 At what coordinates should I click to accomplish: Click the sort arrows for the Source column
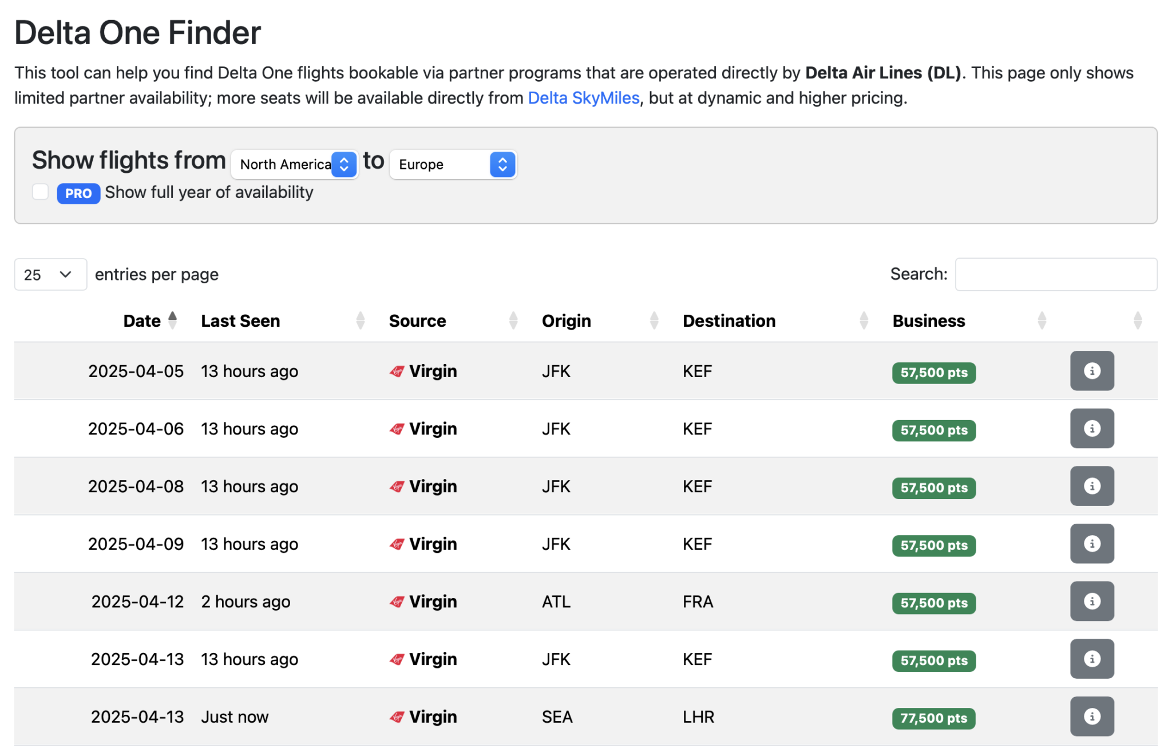pos(513,320)
